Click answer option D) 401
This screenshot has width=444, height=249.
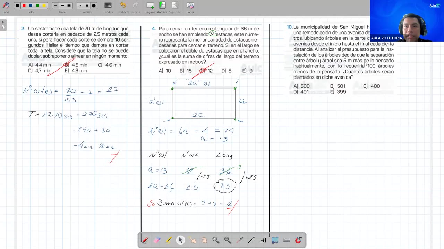coord(301,92)
